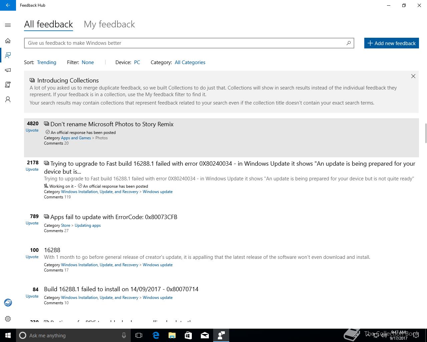Open the 16288 feedback title

pyautogui.click(x=52, y=250)
